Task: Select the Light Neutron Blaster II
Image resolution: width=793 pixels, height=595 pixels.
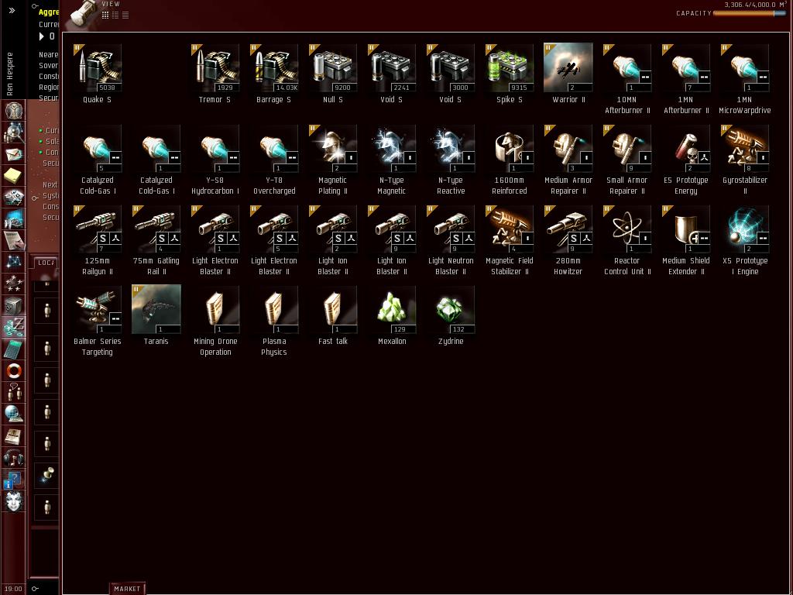Action: click(x=450, y=241)
